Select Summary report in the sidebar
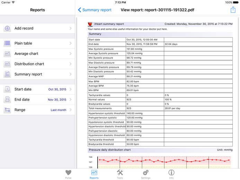Screen dimensions: 240x180 37,74
